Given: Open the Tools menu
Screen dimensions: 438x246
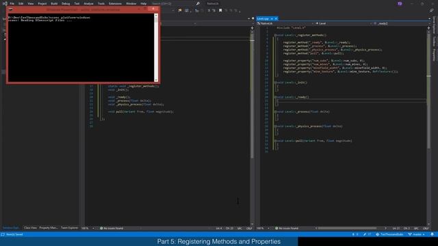Looking at the screenshot, I should (101, 3).
